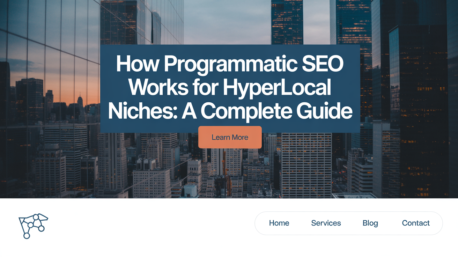Open the Home navigation link
The image size is (458, 257).
click(x=279, y=223)
